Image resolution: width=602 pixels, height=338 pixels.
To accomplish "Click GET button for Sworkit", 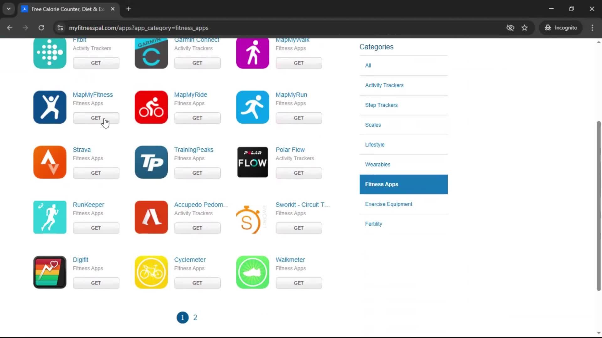I will (299, 228).
